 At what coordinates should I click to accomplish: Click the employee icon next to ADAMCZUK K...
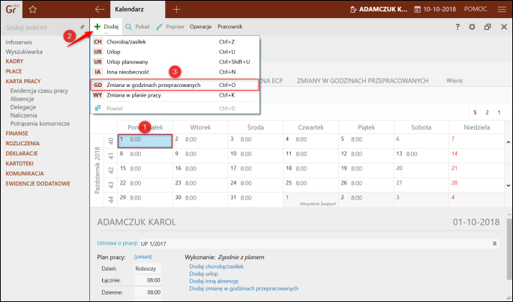[x=353, y=9]
